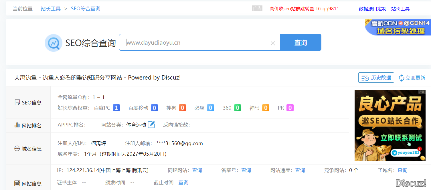
Task: Click 查询 next to 备案号
Action: (x=246, y=170)
